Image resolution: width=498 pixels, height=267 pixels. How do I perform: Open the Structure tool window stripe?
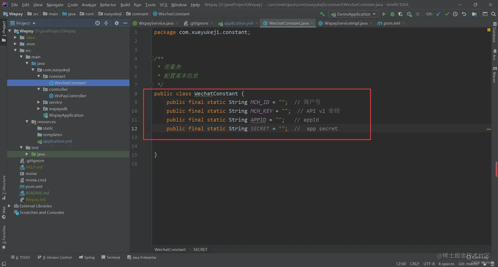4,188
